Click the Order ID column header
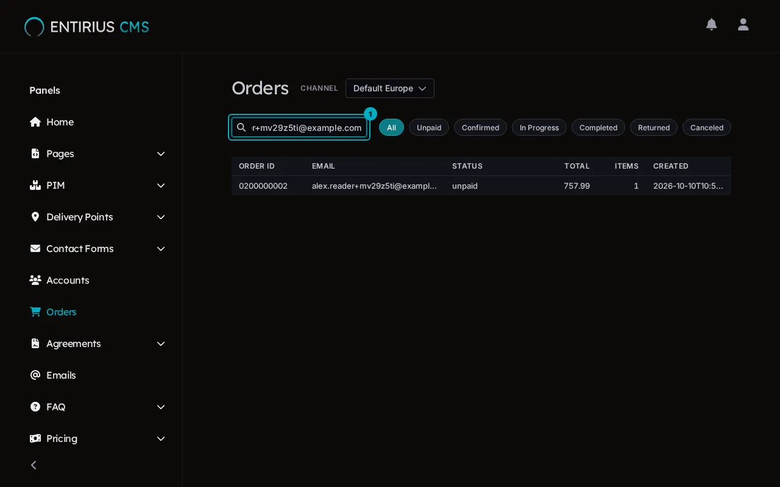This screenshot has width=780, height=487. click(x=257, y=166)
